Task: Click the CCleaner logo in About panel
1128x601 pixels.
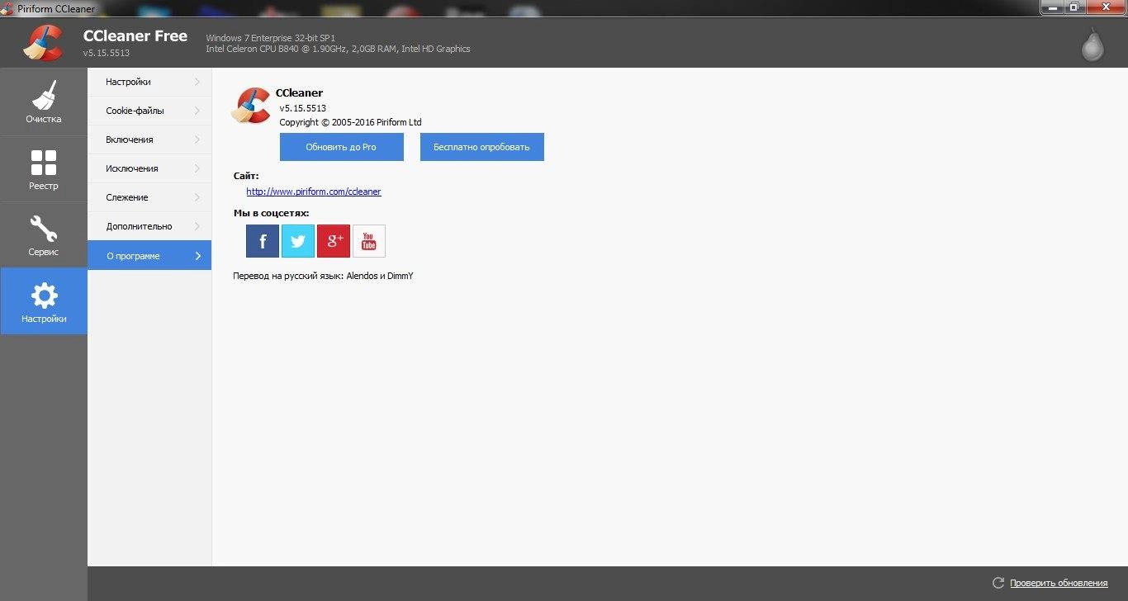Action: (251, 106)
